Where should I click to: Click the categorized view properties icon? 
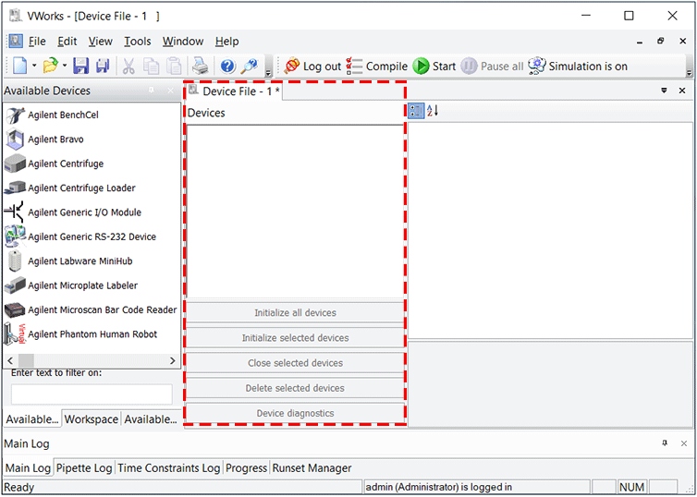click(x=416, y=111)
